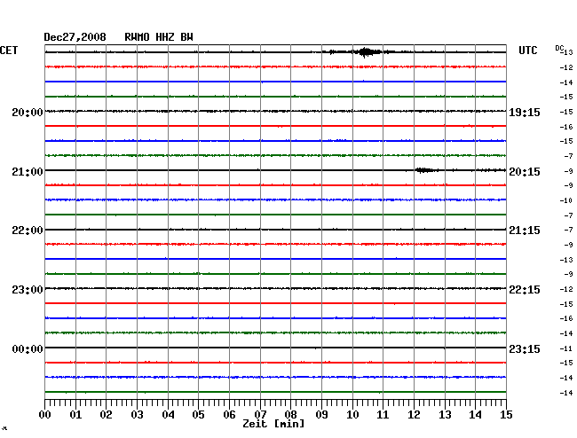This screenshot has width=577, height=438.
Task: Click minute tick label 08
Action: 290,415
